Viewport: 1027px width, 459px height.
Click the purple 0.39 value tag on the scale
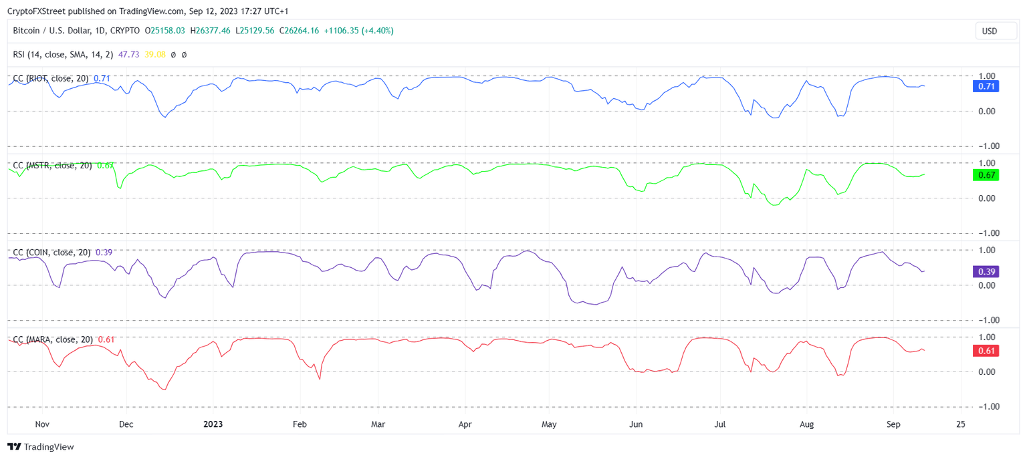(986, 271)
